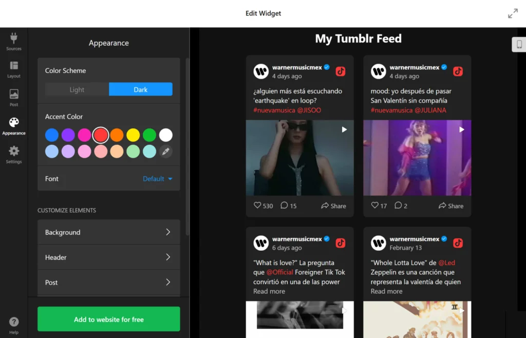Select the Layout section icon

tap(13, 68)
